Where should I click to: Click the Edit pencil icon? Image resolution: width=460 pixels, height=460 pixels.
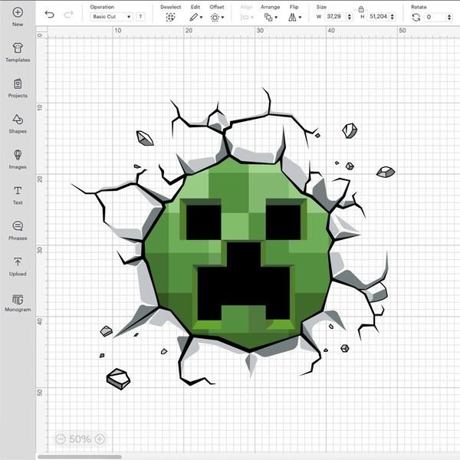pos(193,18)
